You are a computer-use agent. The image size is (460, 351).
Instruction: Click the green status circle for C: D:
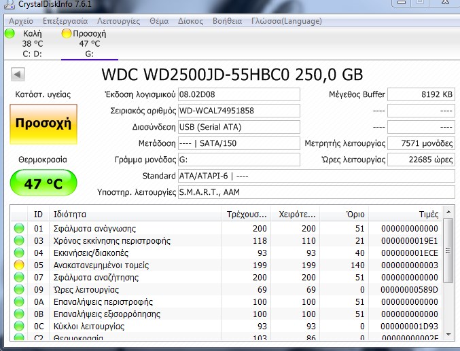coord(10,33)
